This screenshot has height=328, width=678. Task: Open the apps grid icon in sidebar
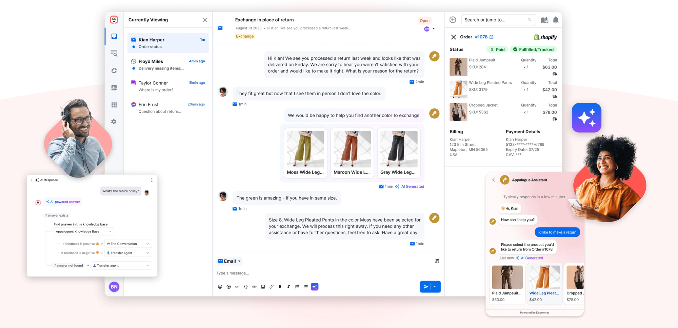tap(114, 105)
